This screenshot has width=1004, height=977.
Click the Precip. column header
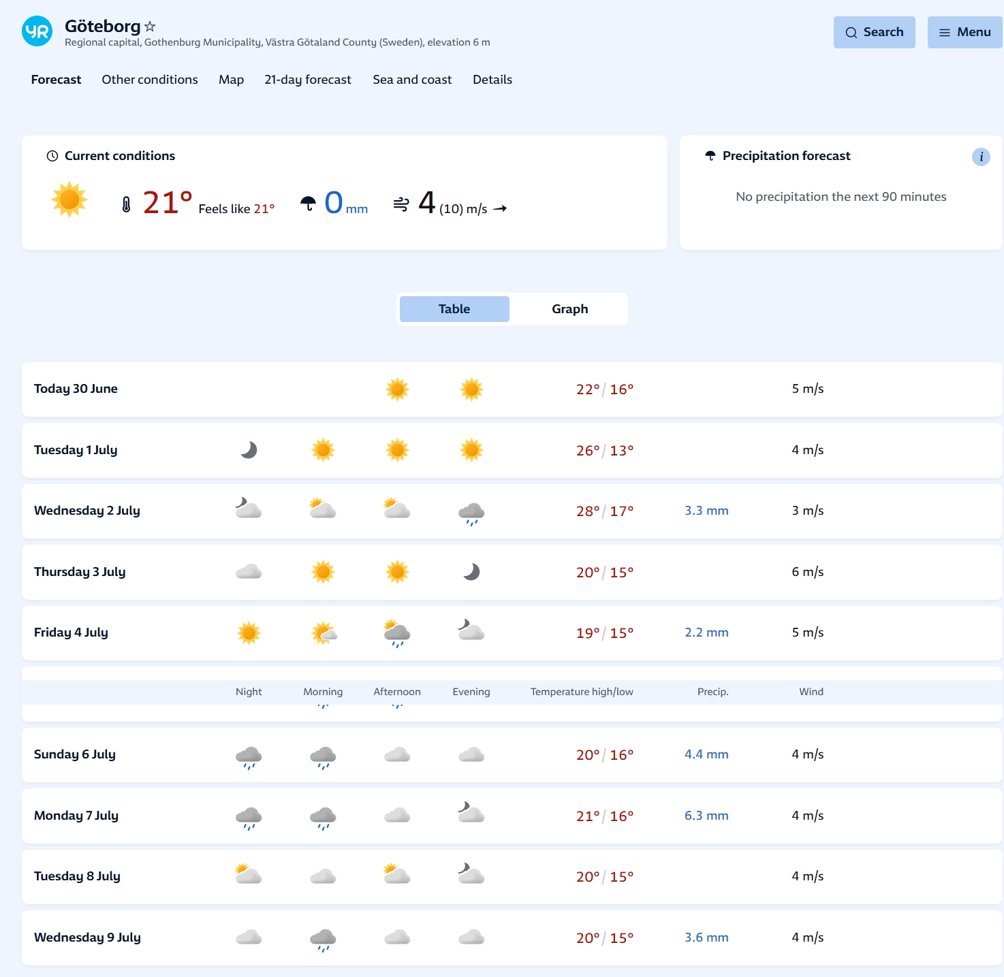coord(712,692)
